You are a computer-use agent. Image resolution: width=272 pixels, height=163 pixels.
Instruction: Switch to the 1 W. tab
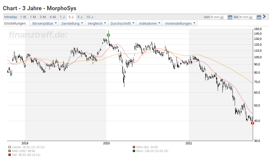23,17
